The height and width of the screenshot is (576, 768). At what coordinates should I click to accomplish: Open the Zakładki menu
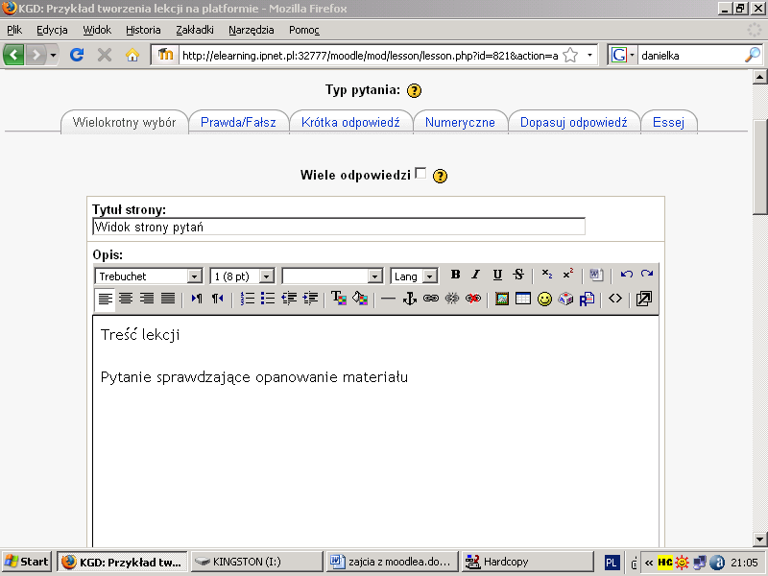click(195, 30)
